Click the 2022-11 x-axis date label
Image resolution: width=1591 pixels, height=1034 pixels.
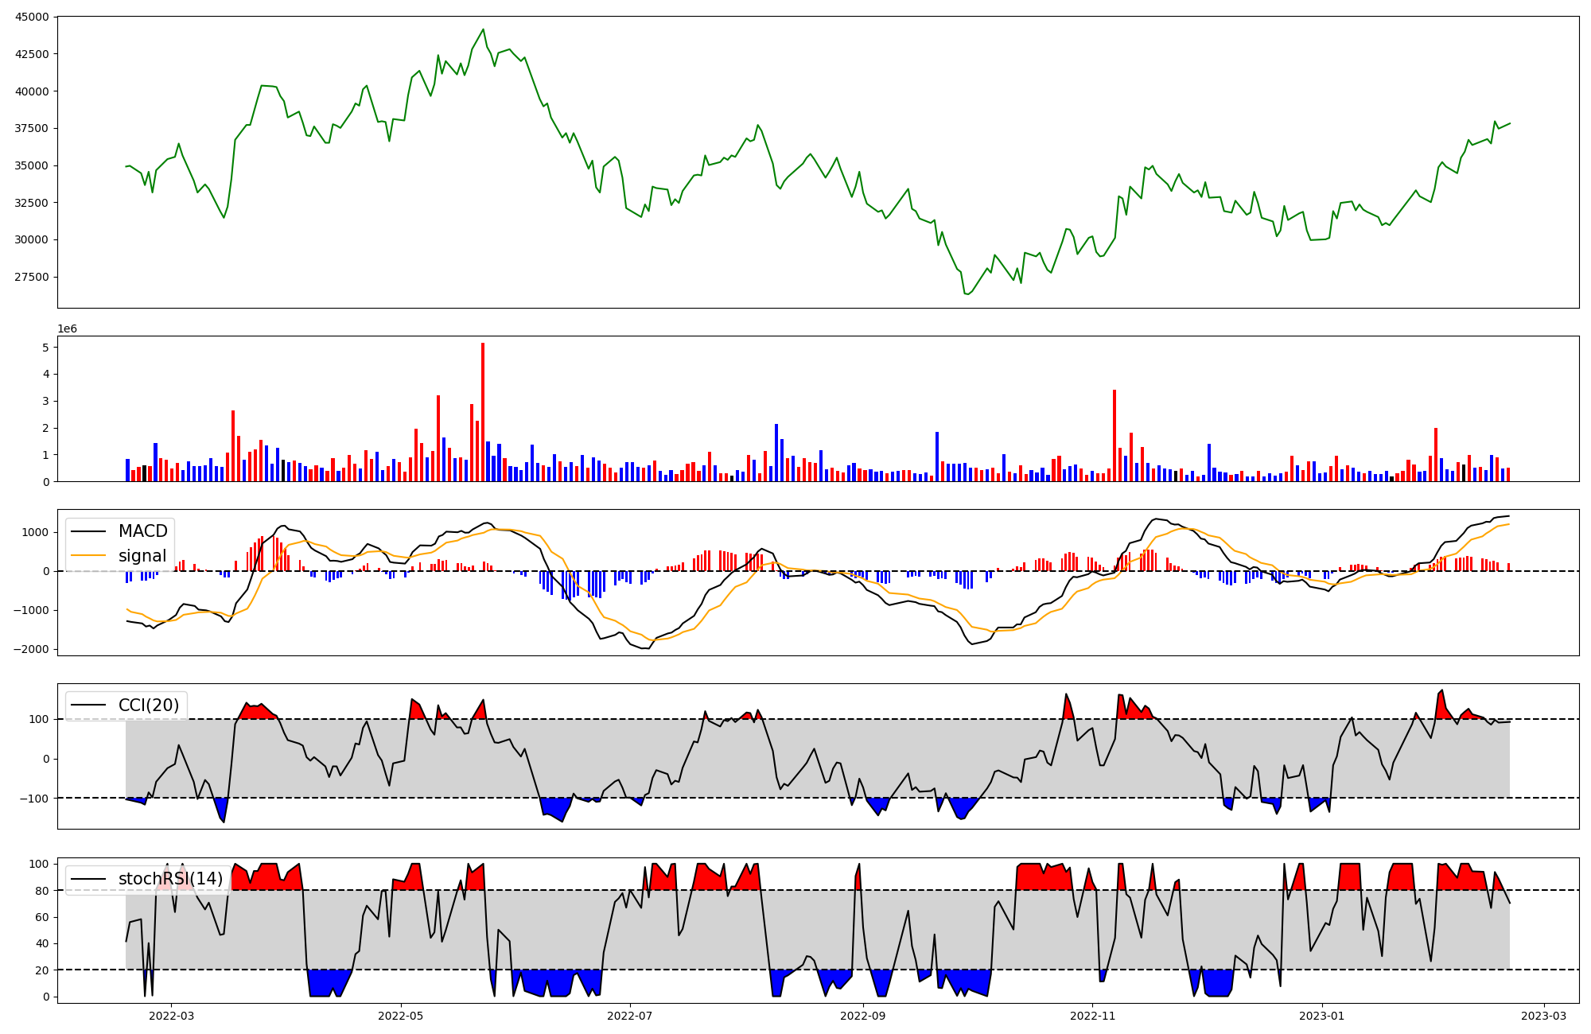(1093, 1016)
